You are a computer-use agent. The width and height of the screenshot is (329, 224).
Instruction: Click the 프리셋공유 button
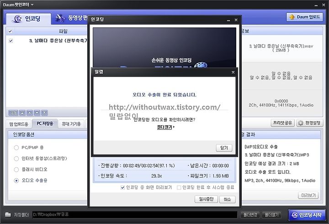pos(283,123)
